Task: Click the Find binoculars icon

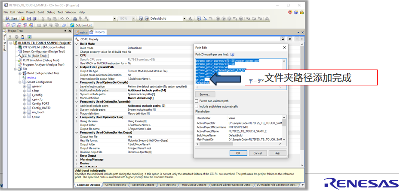Action: [x=75, y=18]
